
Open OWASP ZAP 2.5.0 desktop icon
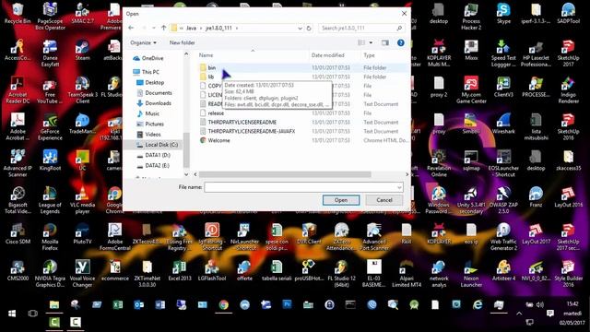click(x=503, y=200)
